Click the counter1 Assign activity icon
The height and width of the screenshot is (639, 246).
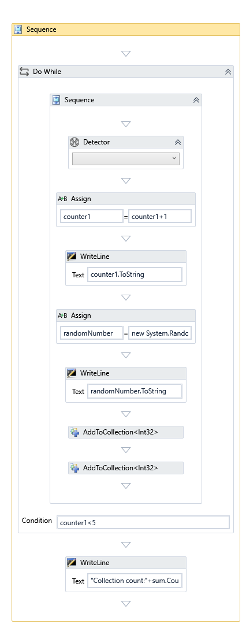pyautogui.click(x=63, y=199)
